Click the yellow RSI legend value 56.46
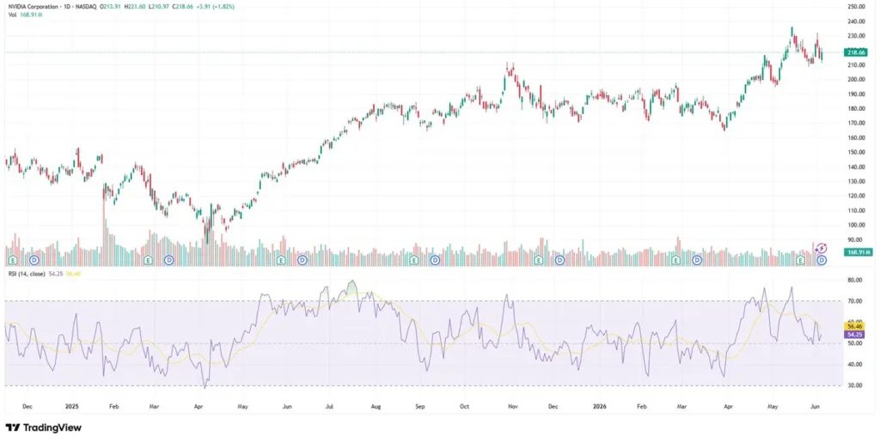The width and height of the screenshot is (880, 442). click(73, 274)
